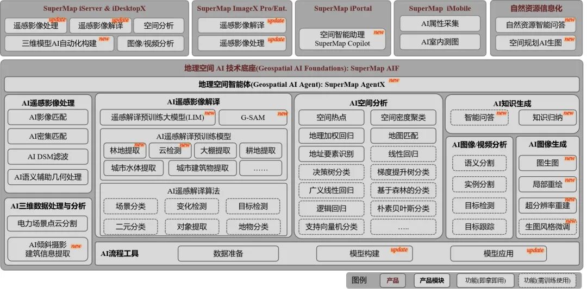This screenshot has height=289, width=587.
Task: Click the AI属性采集 box under iMobile
Action: pyautogui.click(x=440, y=24)
